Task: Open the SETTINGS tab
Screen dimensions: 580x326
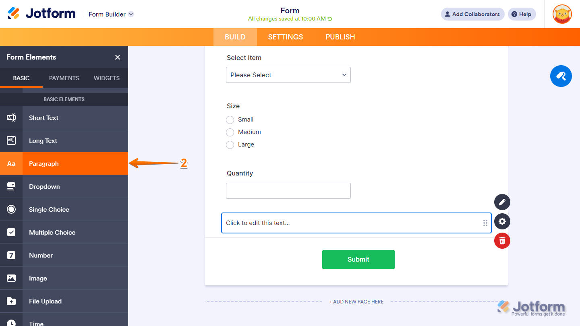Action: (285, 37)
